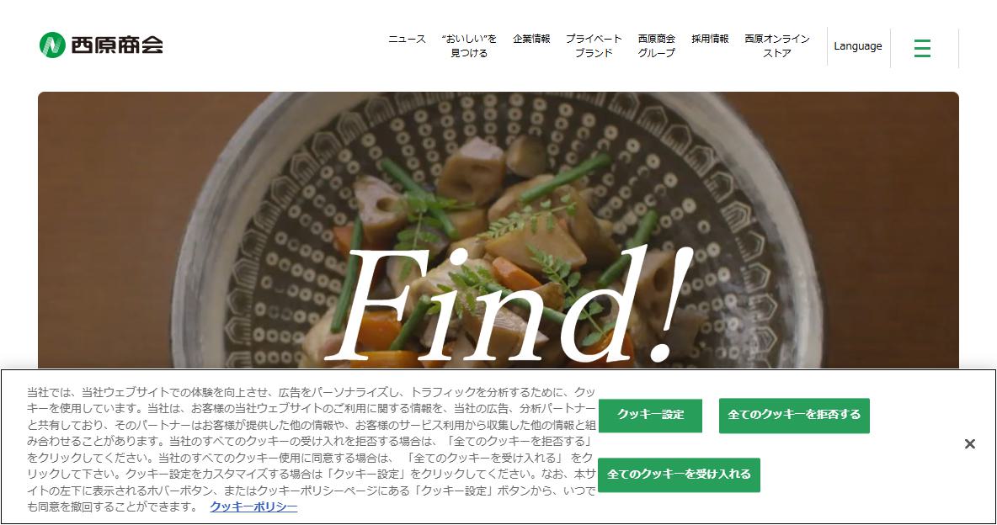Open the green hamburger menu icon
The height and width of the screenshot is (525, 997).
tap(922, 48)
